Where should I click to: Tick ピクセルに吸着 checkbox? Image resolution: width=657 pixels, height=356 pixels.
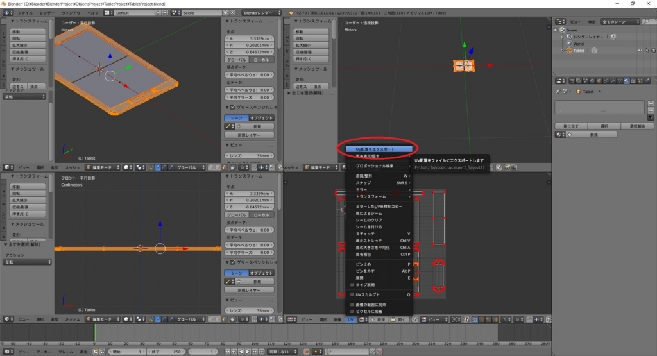click(x=352, y=312)
